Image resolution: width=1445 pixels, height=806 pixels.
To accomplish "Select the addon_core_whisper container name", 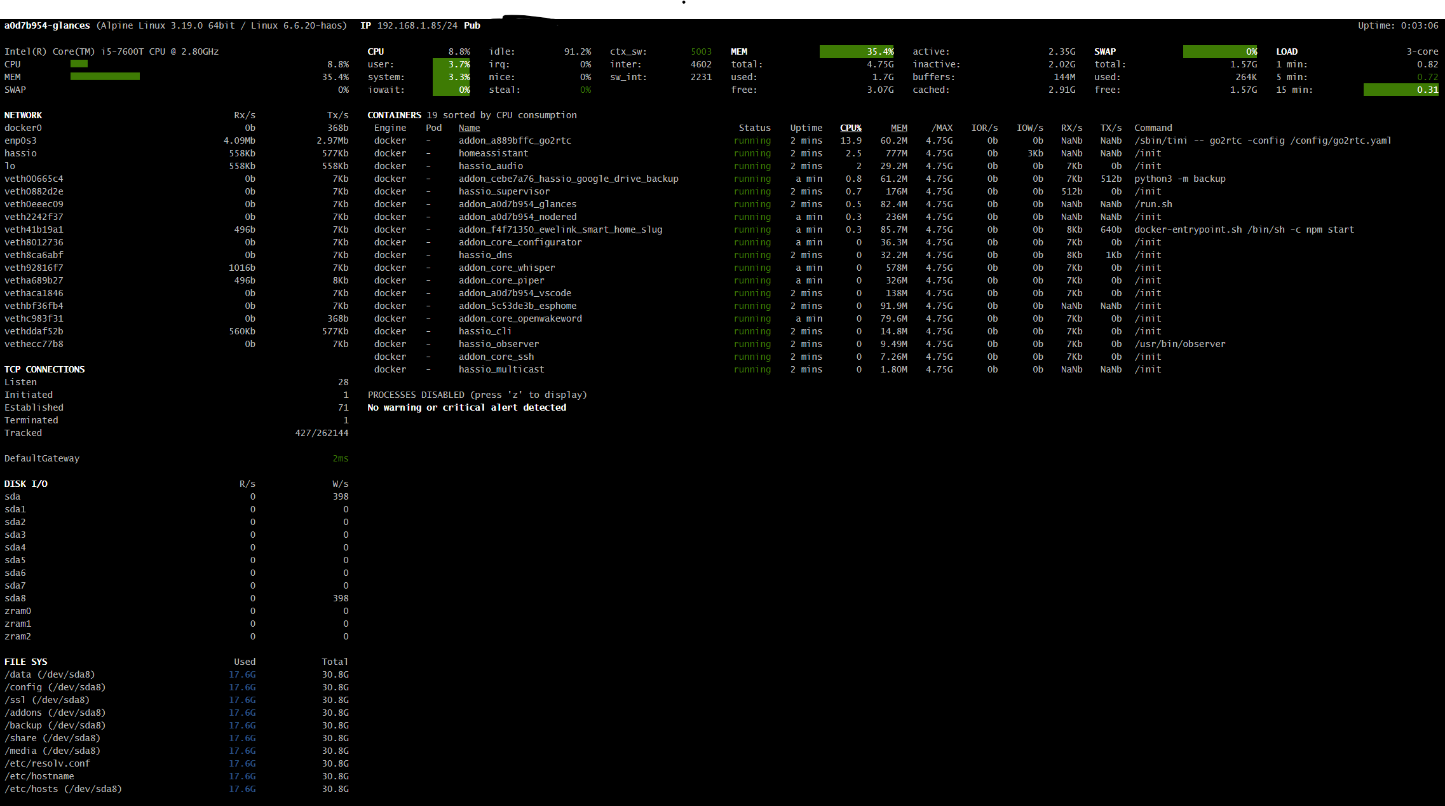I will (506, 268).
